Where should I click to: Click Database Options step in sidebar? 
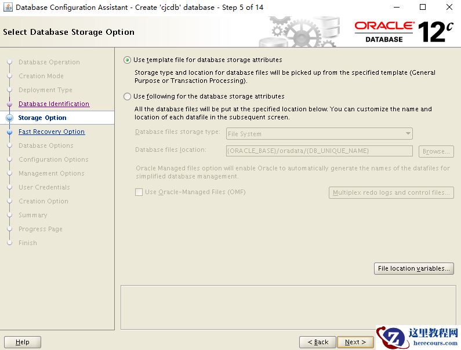46,145
